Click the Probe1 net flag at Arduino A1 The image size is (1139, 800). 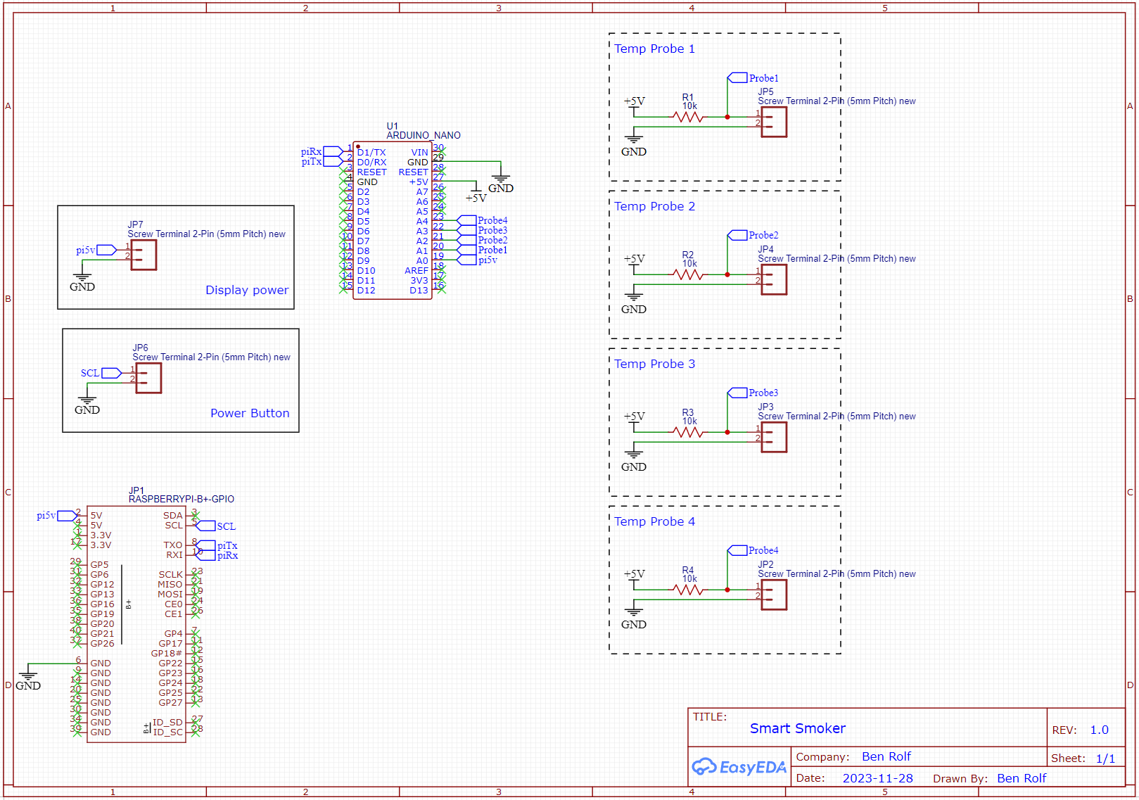pos(483,250)
